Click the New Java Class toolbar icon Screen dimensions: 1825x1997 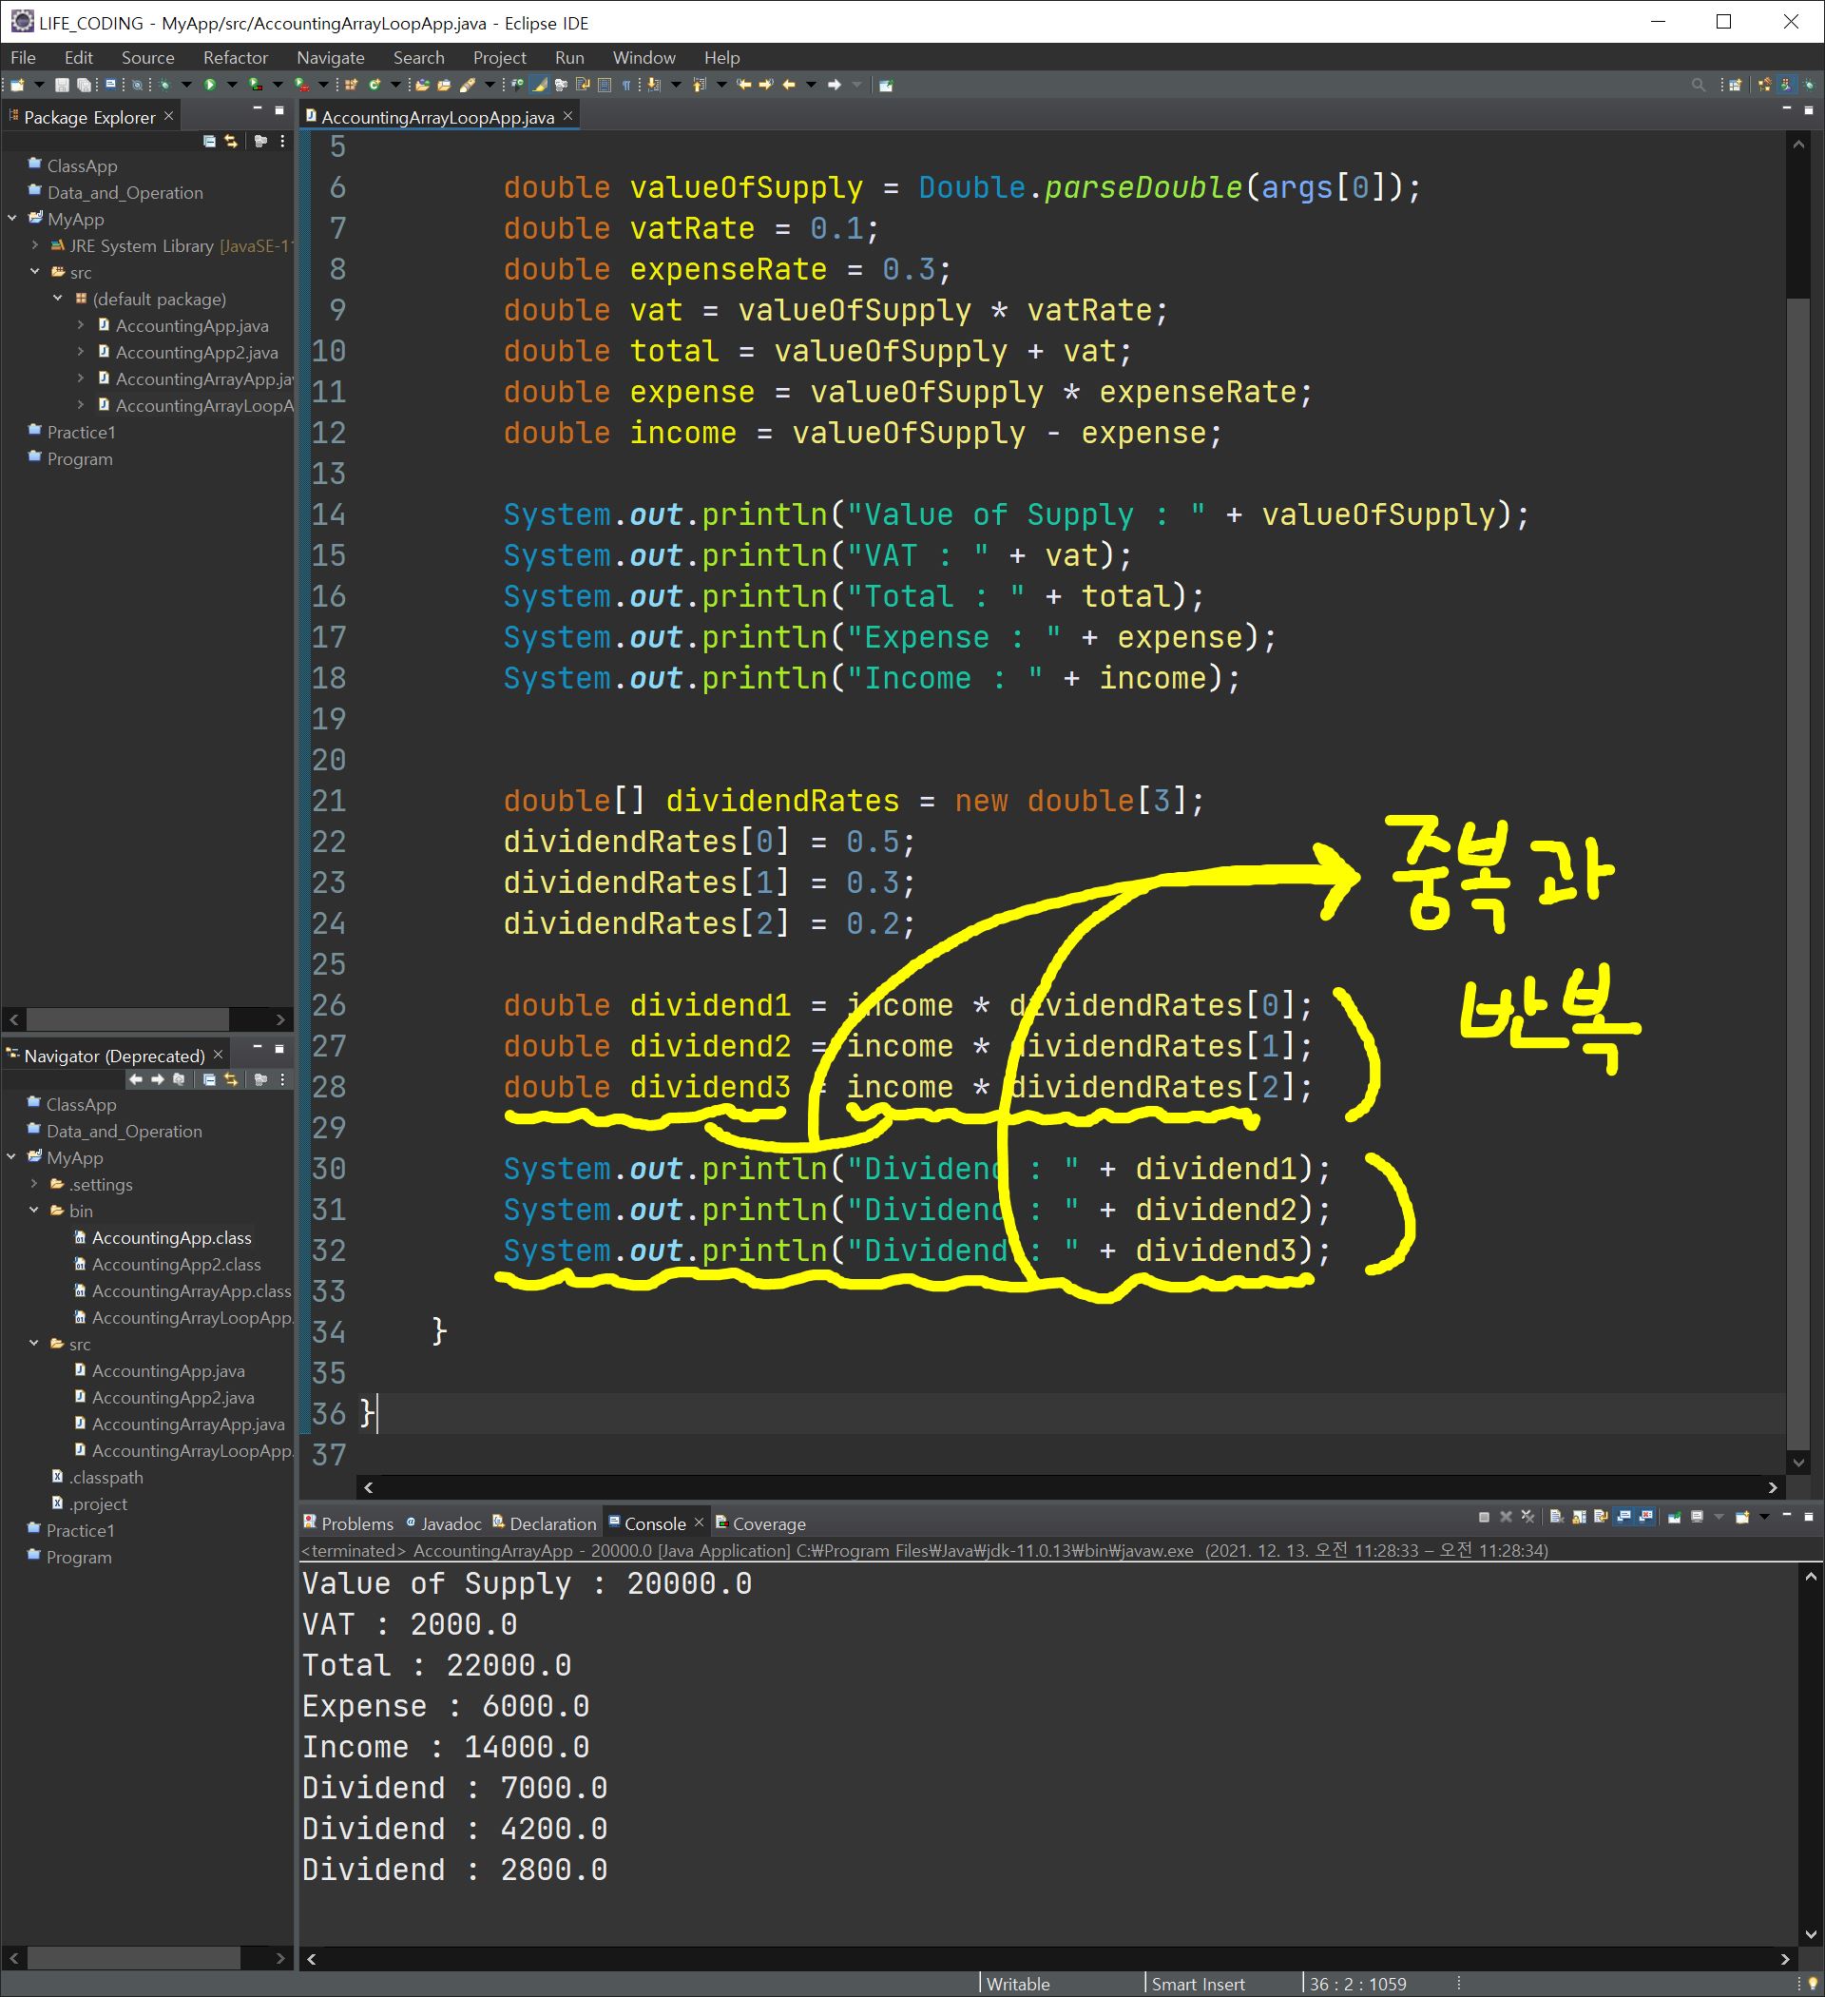(375, 86)
